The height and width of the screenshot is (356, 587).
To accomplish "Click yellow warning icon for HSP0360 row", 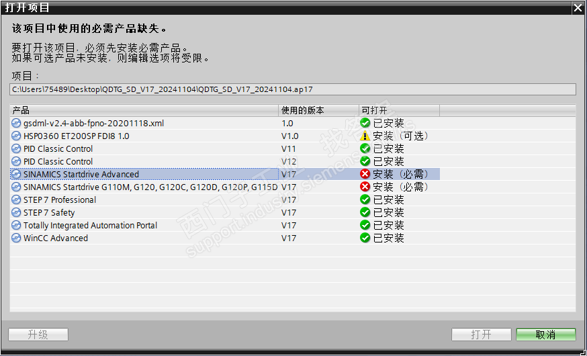I will (365, 136).
